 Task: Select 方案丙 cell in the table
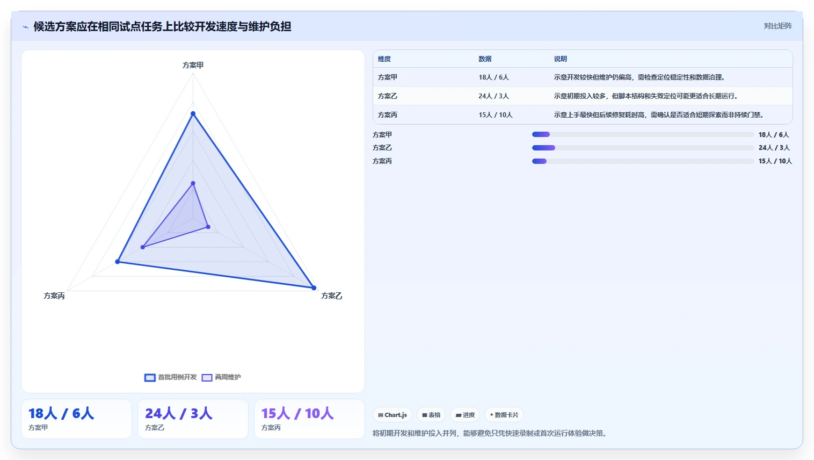(x=388, y=115)
